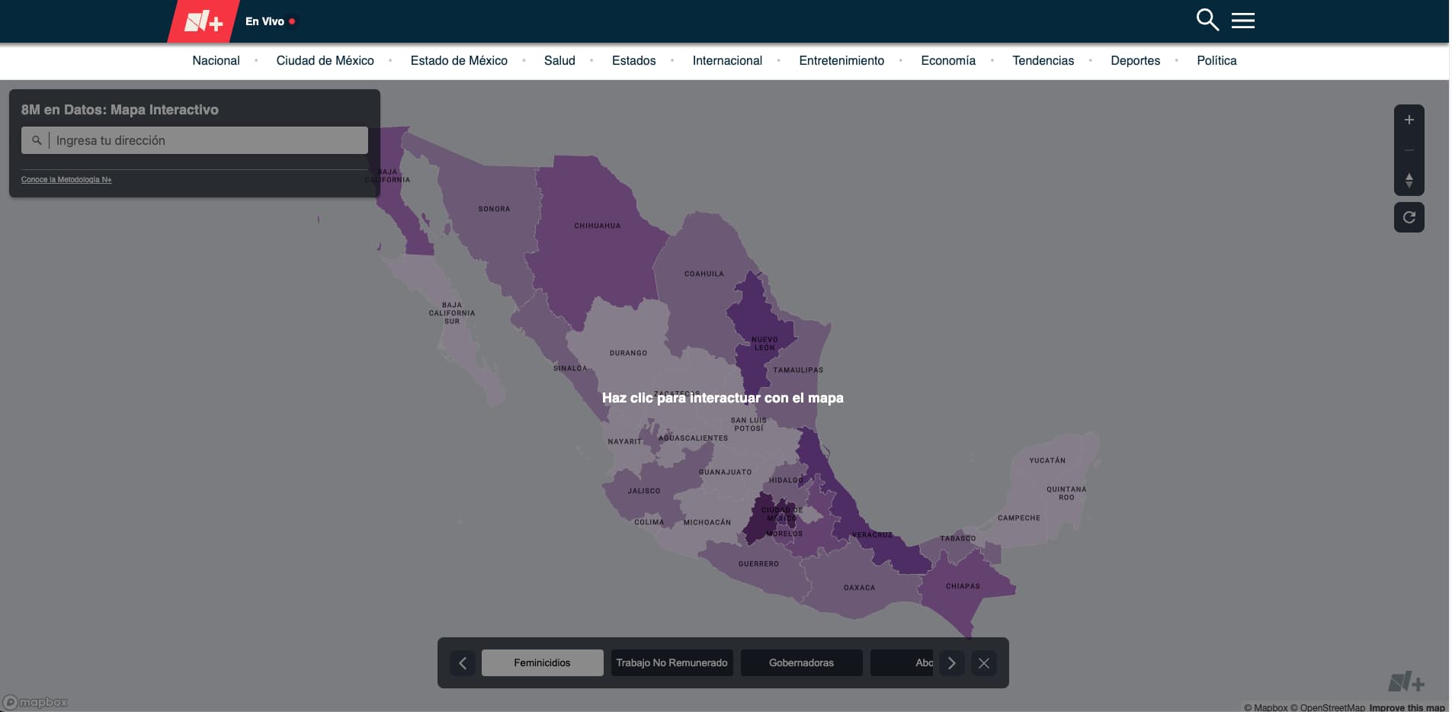Viewport: 1452px width, 712px height.
Task: Go to Ciudad de México section
Action: coord(325,61)
